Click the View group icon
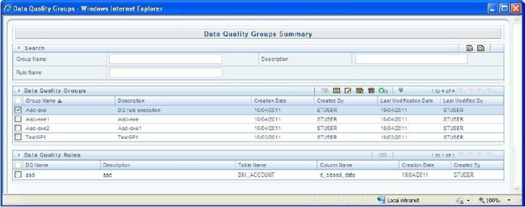Viewport: 525px width, 207px height. 337,91
